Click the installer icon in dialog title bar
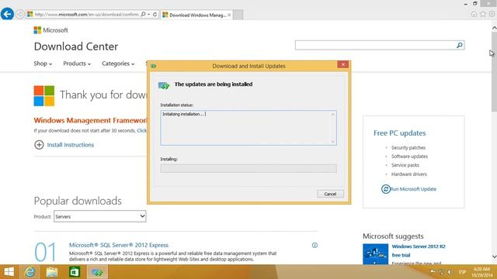The width and height of the screenshot is (497, 279). (154, 66)
